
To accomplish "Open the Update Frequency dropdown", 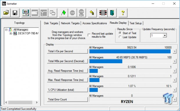I will [x=165, y=35].
